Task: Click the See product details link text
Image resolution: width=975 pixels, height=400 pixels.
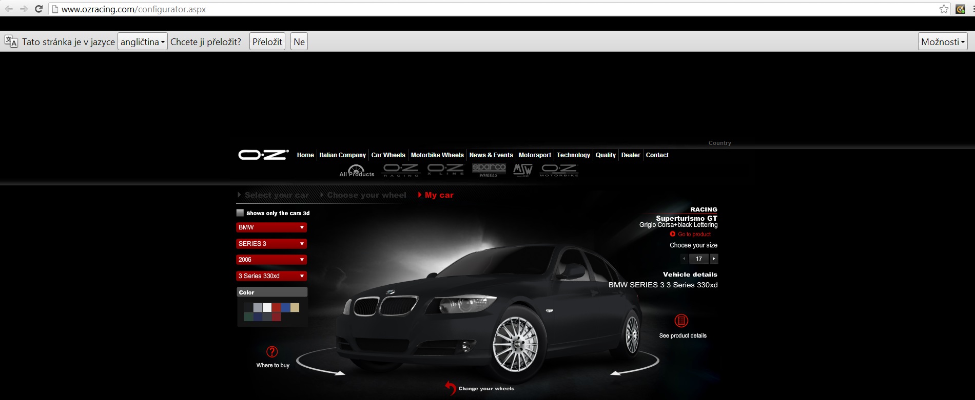Action: click(682, 335)
